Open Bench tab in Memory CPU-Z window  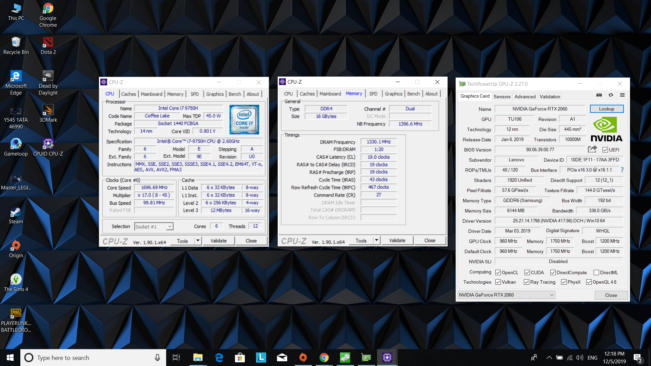point(413,94)
